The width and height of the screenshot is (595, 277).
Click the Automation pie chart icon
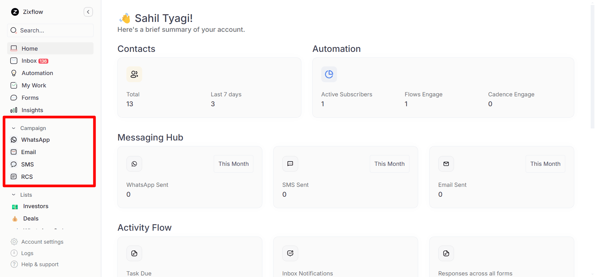click(x=329, y=74)
